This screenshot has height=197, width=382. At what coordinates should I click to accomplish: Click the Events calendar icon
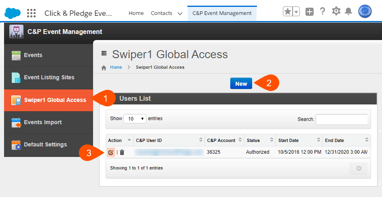click(x=16, y=55)
